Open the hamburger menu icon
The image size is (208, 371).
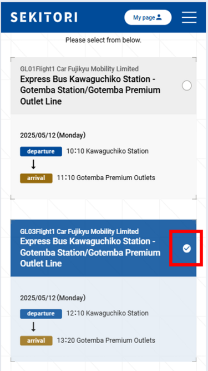tap(189, 17)
